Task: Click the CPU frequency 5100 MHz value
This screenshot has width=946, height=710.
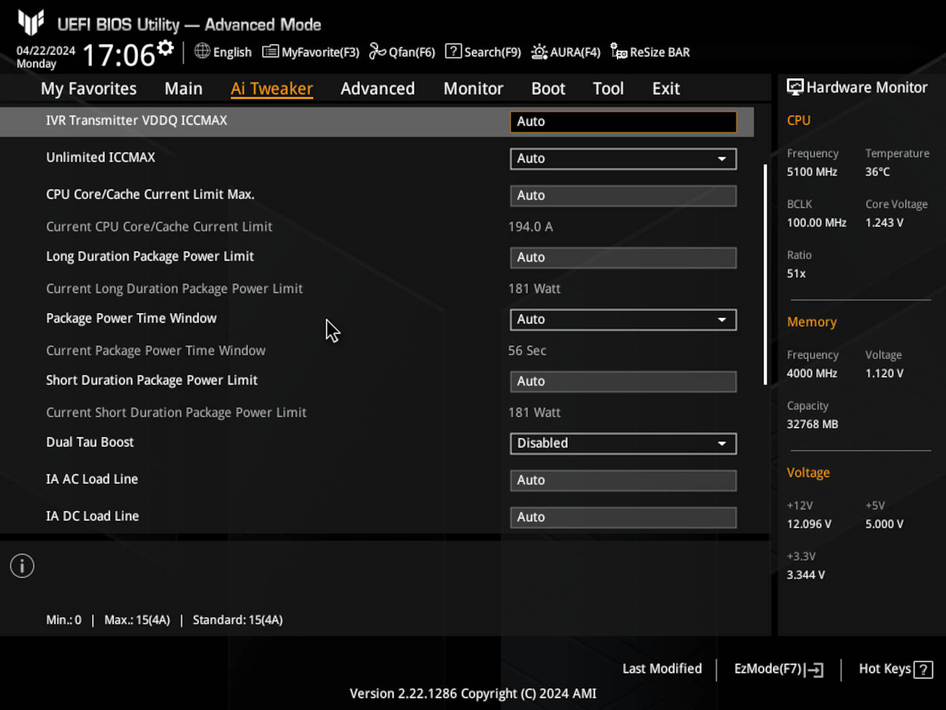Action: pos(812,172)
